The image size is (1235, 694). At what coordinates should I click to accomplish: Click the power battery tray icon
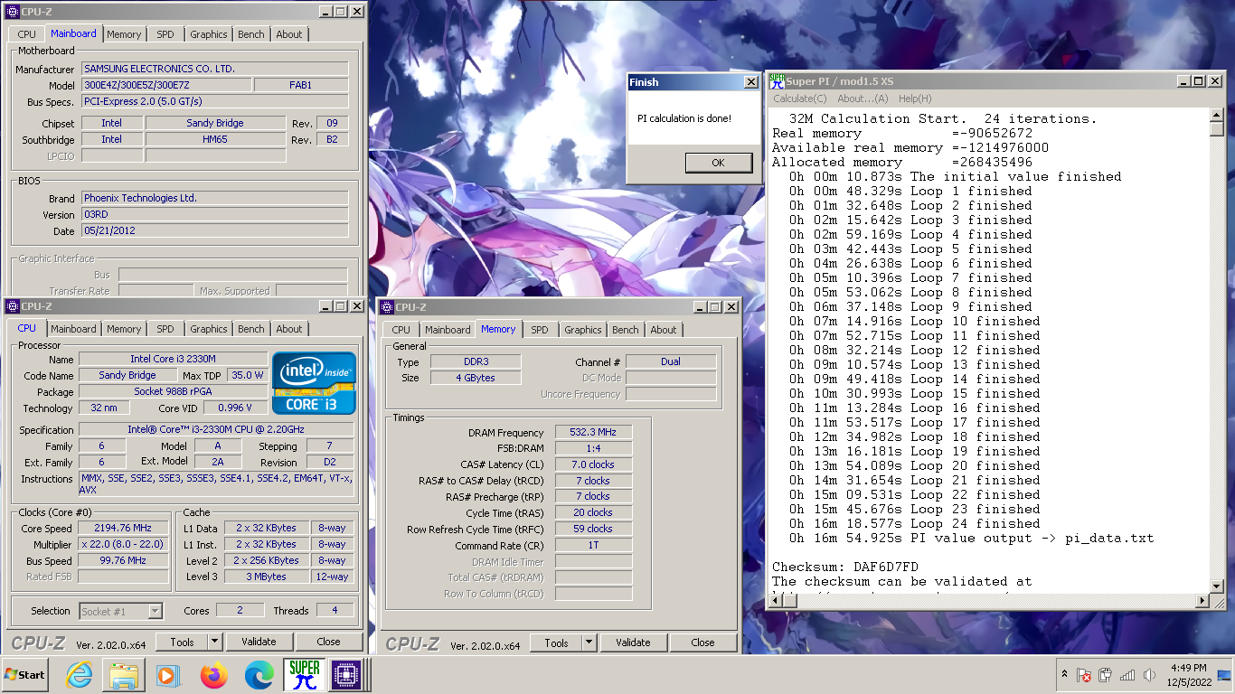click(x=1106, y=675)
